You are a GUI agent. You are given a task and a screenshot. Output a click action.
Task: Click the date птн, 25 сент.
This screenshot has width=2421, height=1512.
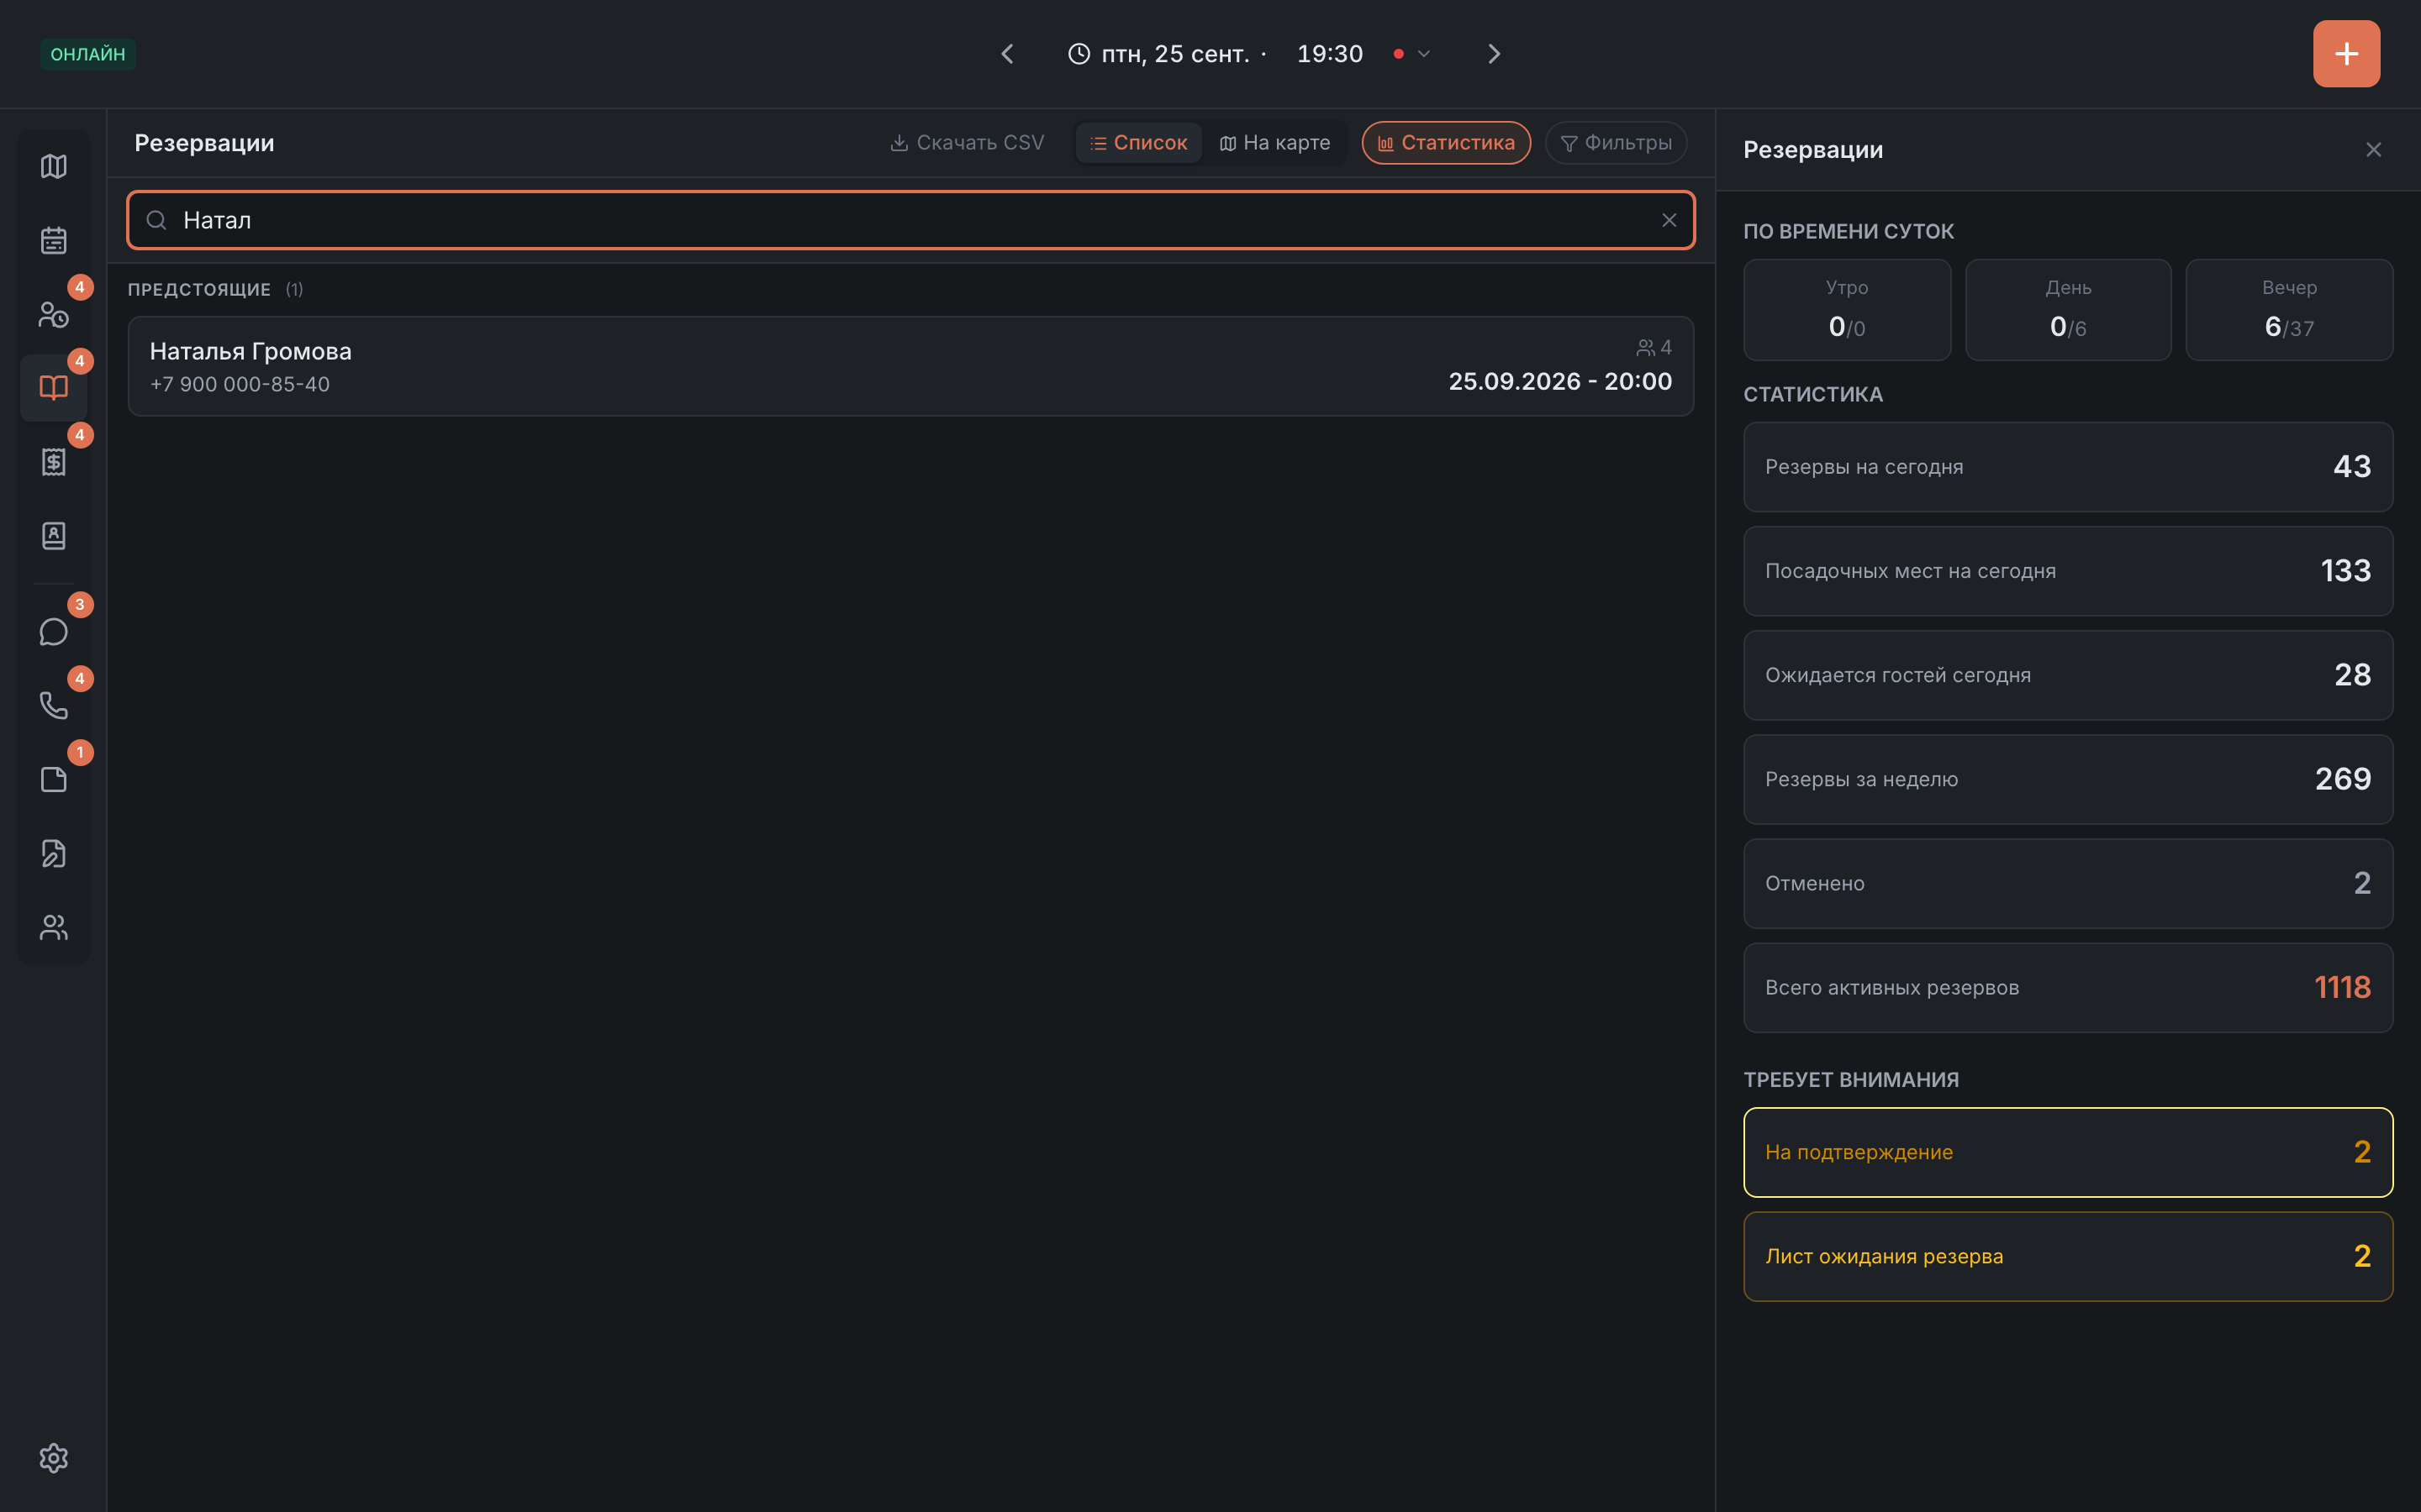point(1174,54)
